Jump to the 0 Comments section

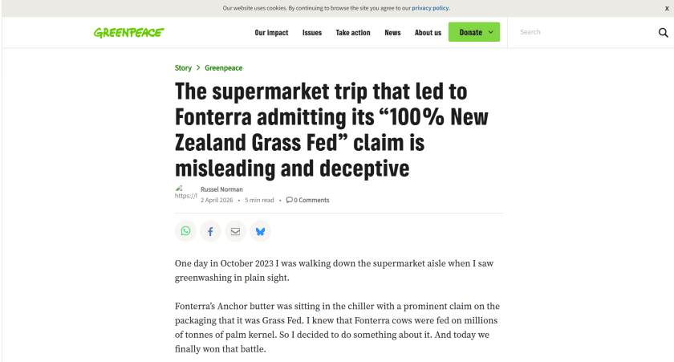tap(308, 200)
